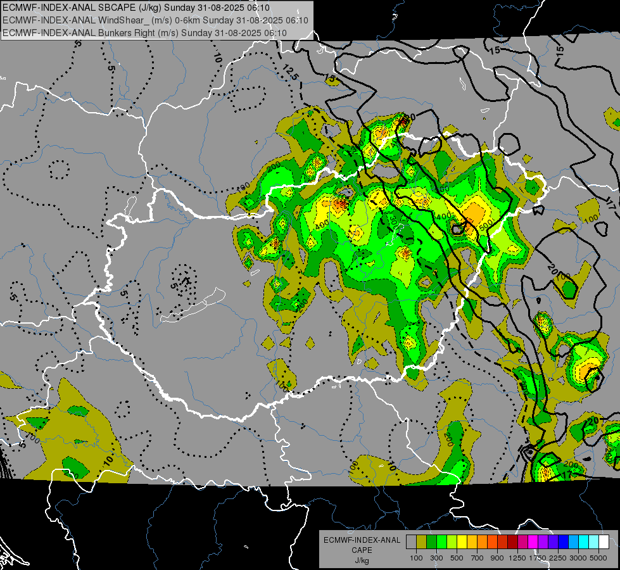Click the 500 value on legend scale
The width and height of the screenshot is (620, 570).
[x=457, y=558]
